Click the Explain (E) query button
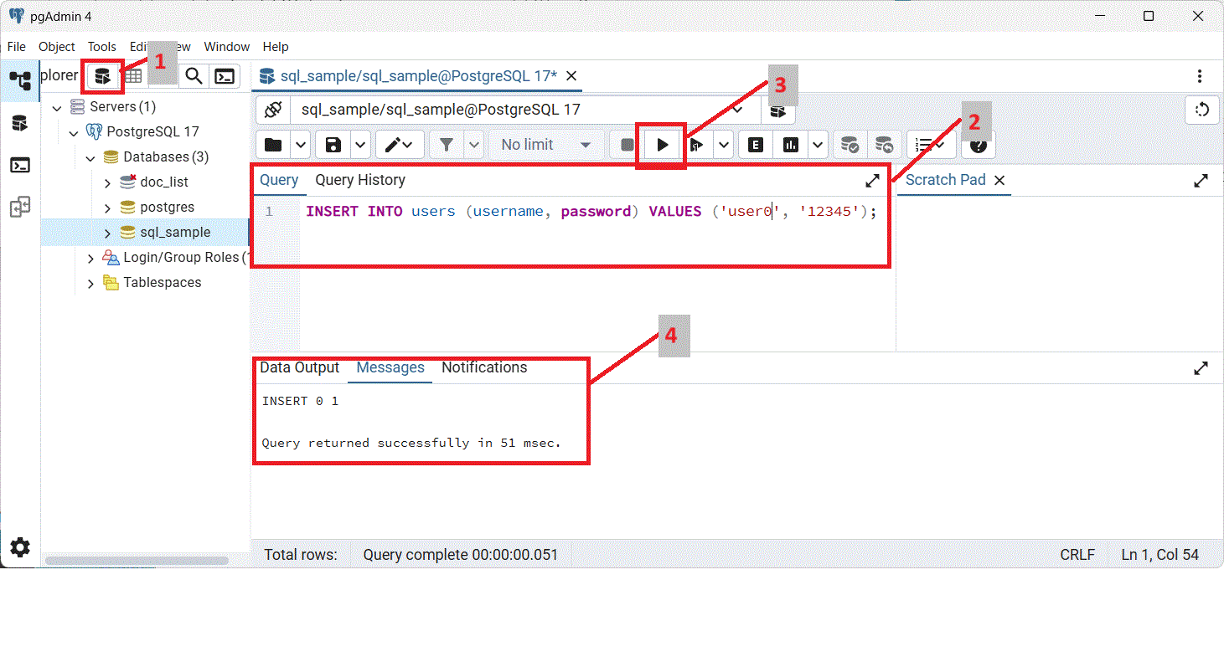The width and height of the screenshot is (1224, 657). [756, 145]
